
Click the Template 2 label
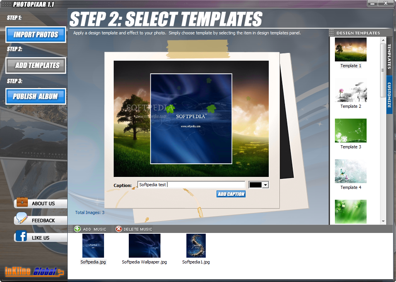[x=351, y=107]
